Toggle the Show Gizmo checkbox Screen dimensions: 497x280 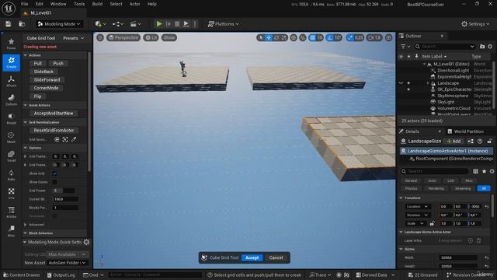click(55, 182)
